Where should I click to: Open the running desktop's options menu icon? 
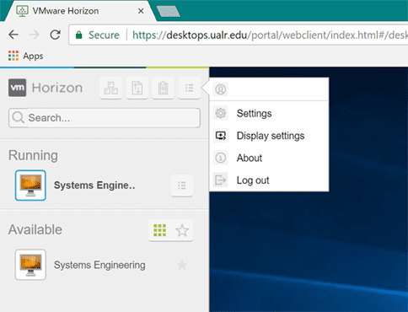[x=182, y=186]
